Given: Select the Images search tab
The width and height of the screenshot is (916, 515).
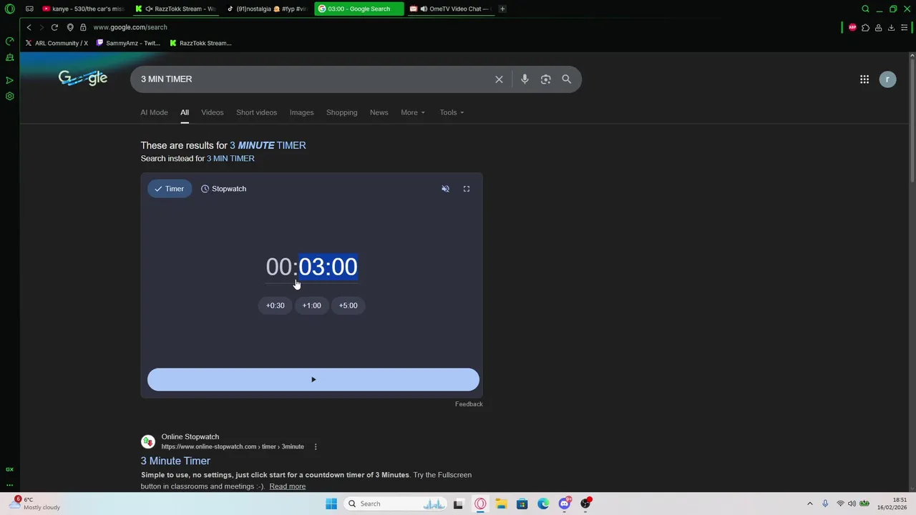Looking at the screenshot, I should pyautogui.click(x=301, y=112).
